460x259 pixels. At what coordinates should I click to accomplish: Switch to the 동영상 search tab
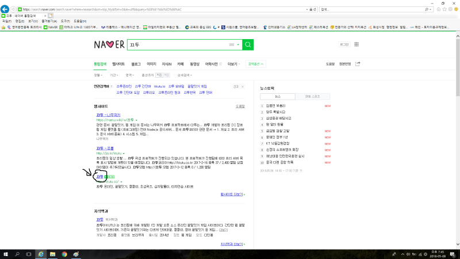coord(194,64)
